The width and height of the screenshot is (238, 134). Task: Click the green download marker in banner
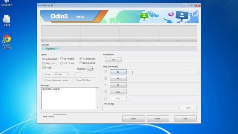[x=144, y=16]
